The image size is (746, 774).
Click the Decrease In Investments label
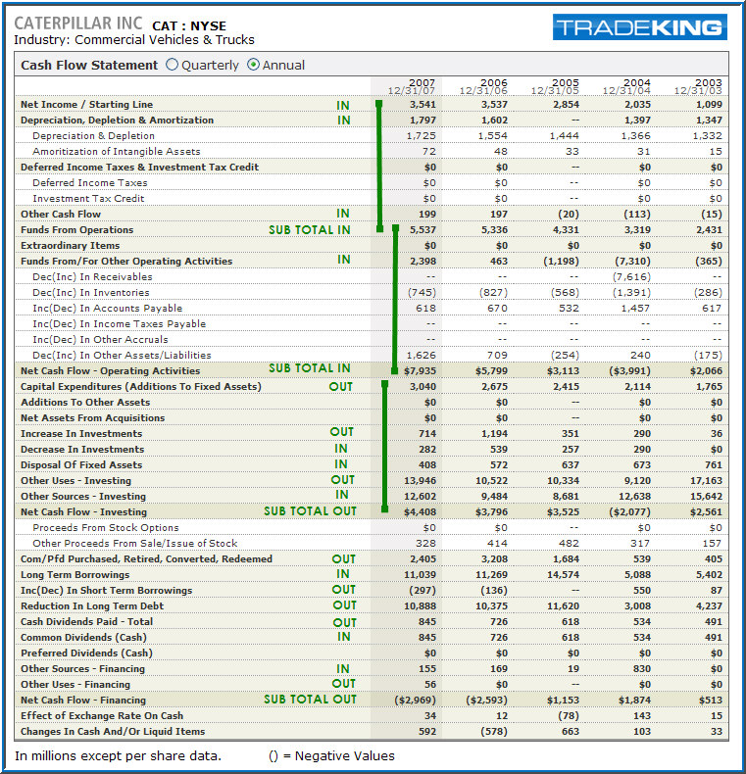point(82,450)
